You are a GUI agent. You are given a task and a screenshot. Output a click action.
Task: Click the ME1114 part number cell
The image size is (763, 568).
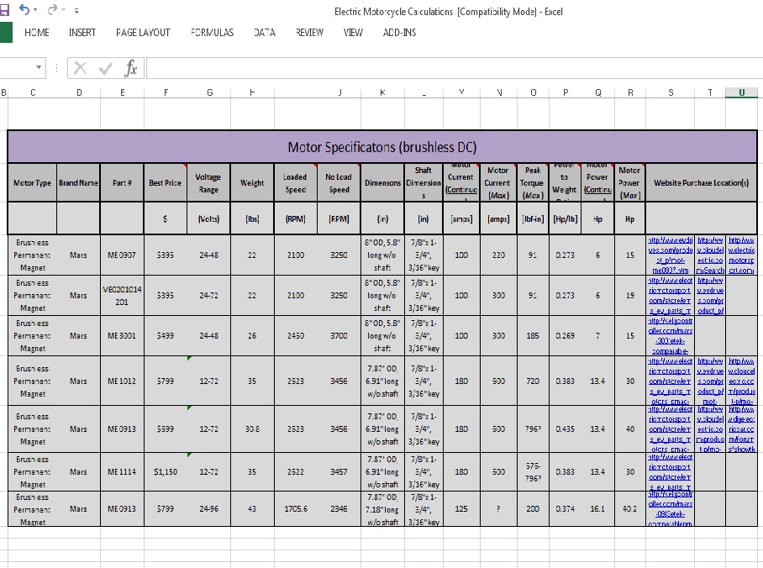[x=122, y=471]
